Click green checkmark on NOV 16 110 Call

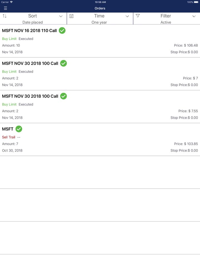(62, 31)
